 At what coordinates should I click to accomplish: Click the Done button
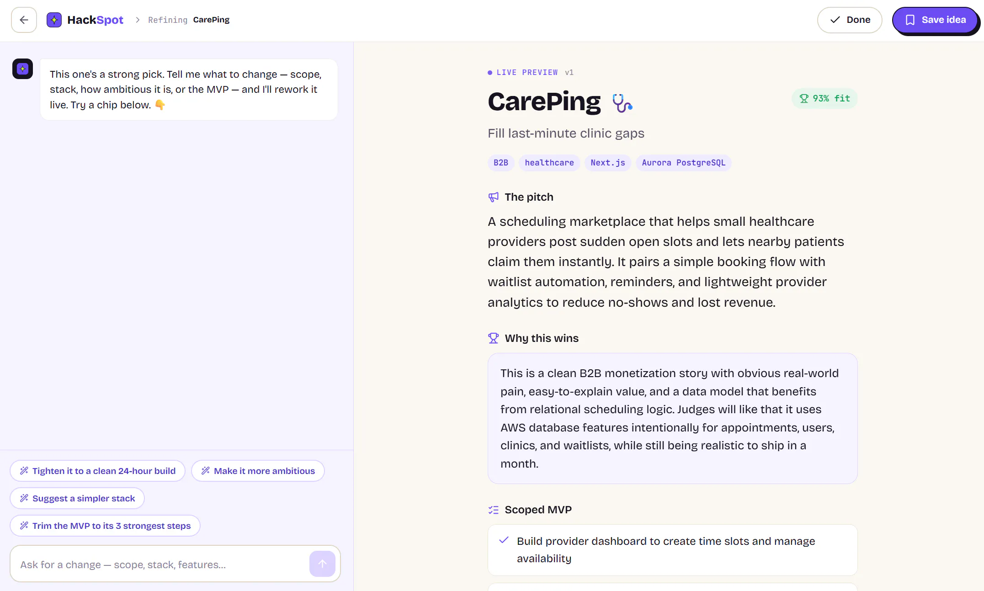point(849,20)
